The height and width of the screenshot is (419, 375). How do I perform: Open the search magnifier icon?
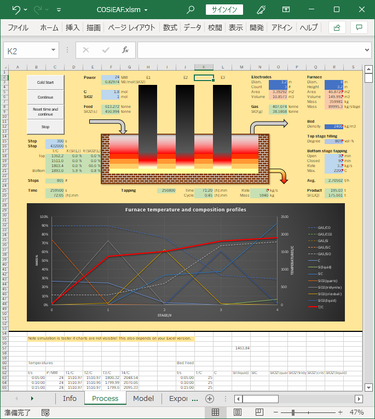pyautogui.click(x=190, y=10)
